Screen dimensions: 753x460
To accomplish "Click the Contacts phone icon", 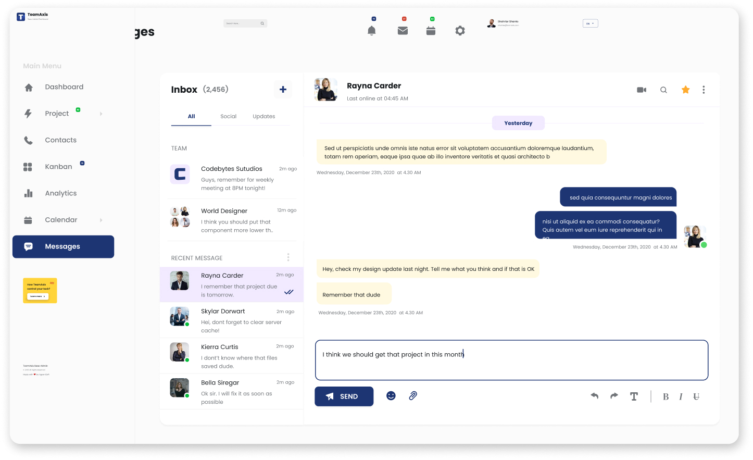I will pos(28,140).
